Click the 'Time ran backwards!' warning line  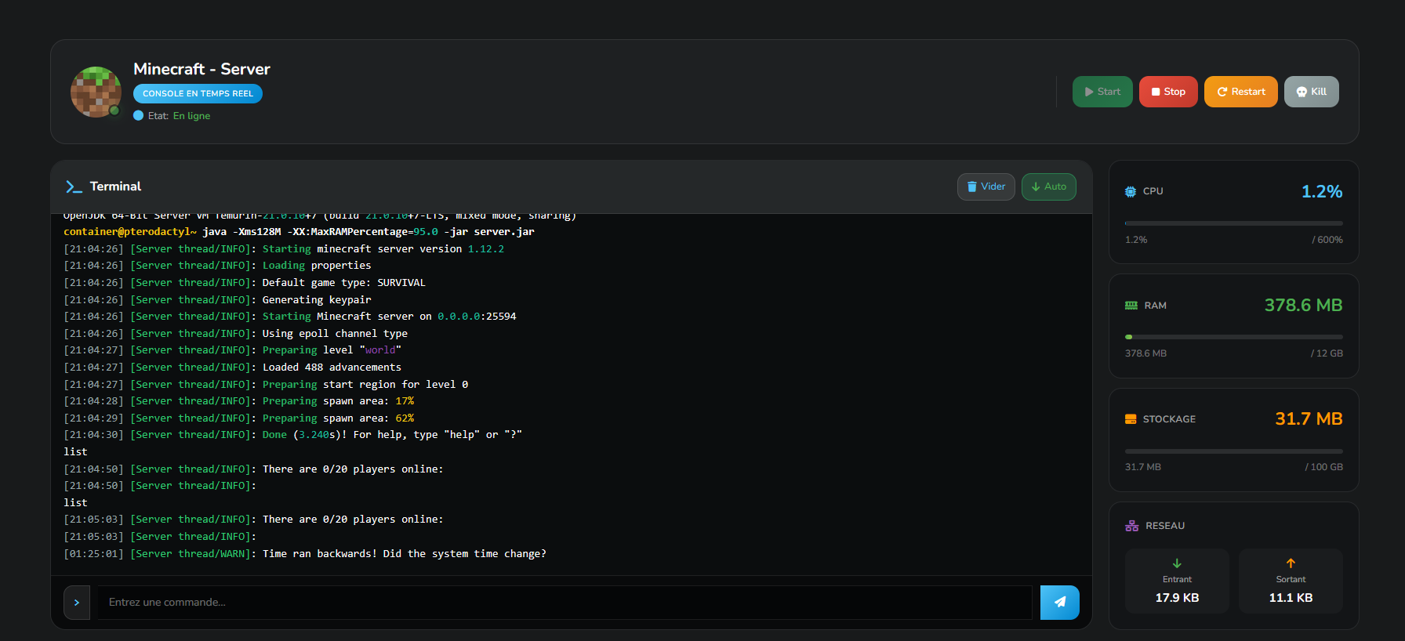[x=305, y=554]
